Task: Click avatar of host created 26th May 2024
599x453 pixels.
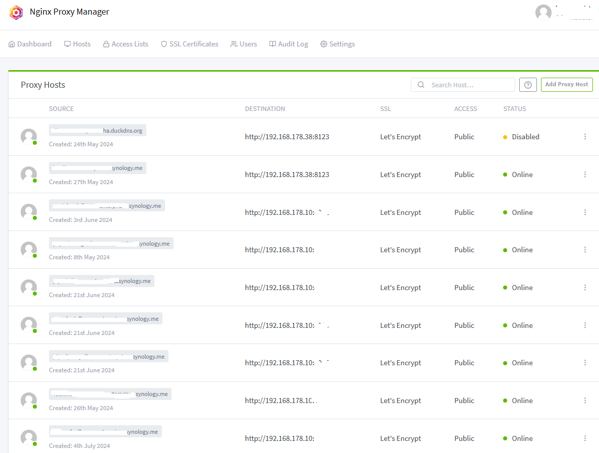Action: 29,401
